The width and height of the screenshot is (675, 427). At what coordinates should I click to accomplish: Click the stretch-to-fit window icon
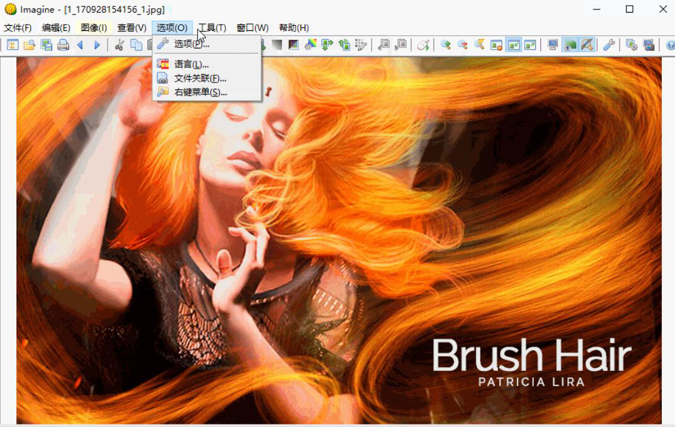tap(530, 45)
